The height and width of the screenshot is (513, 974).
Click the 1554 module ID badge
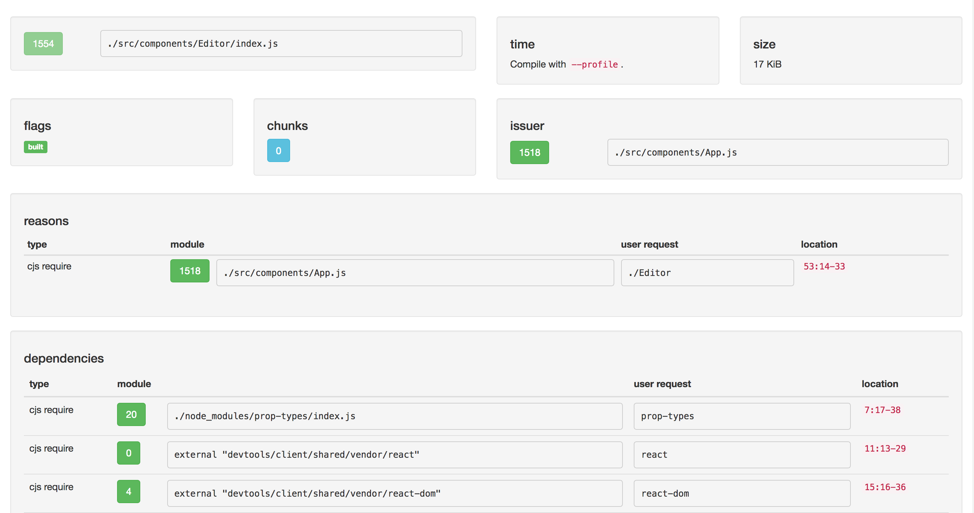tap(43, 43)
